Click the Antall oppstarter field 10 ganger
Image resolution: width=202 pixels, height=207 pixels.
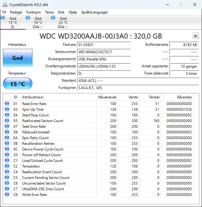click(x=184, y=66)
